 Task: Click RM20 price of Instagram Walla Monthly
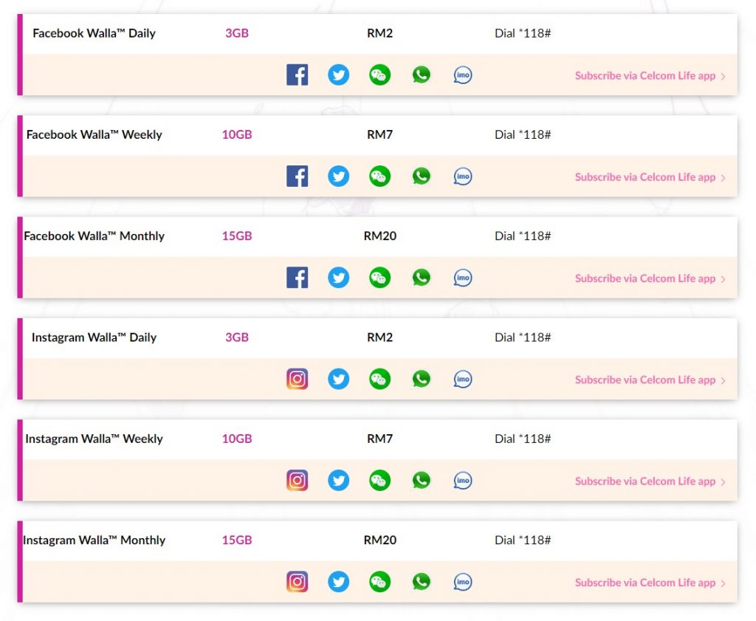pos(380,540)
